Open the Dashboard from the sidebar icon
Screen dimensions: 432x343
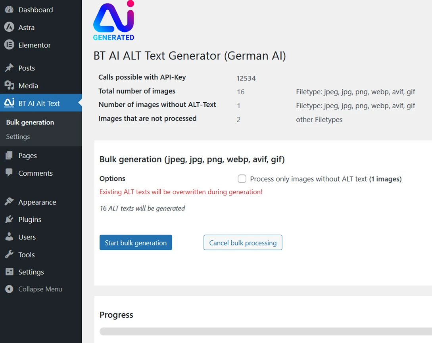(x=9, y=10)
